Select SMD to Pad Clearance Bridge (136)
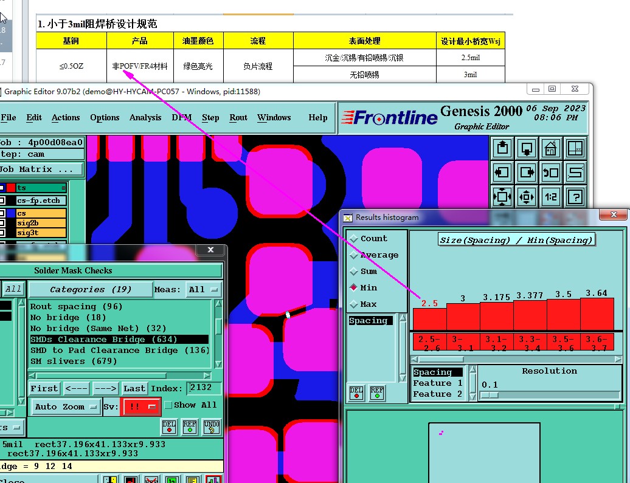This screenshot has height=483, width=630. coord(120,350)
